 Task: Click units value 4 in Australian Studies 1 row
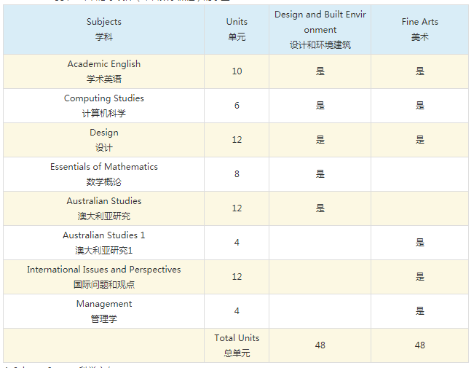(x=237, y=243)
